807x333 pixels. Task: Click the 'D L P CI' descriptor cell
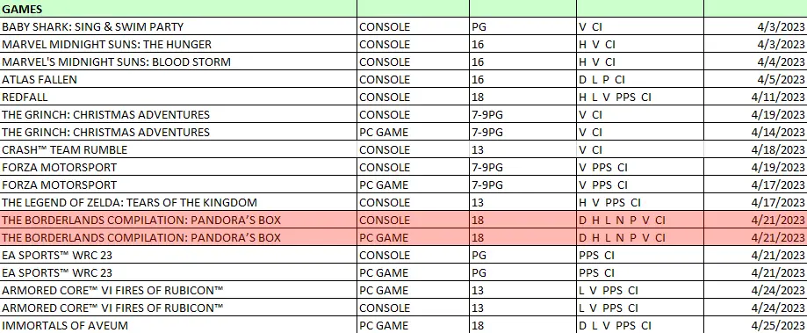point(640,79)
